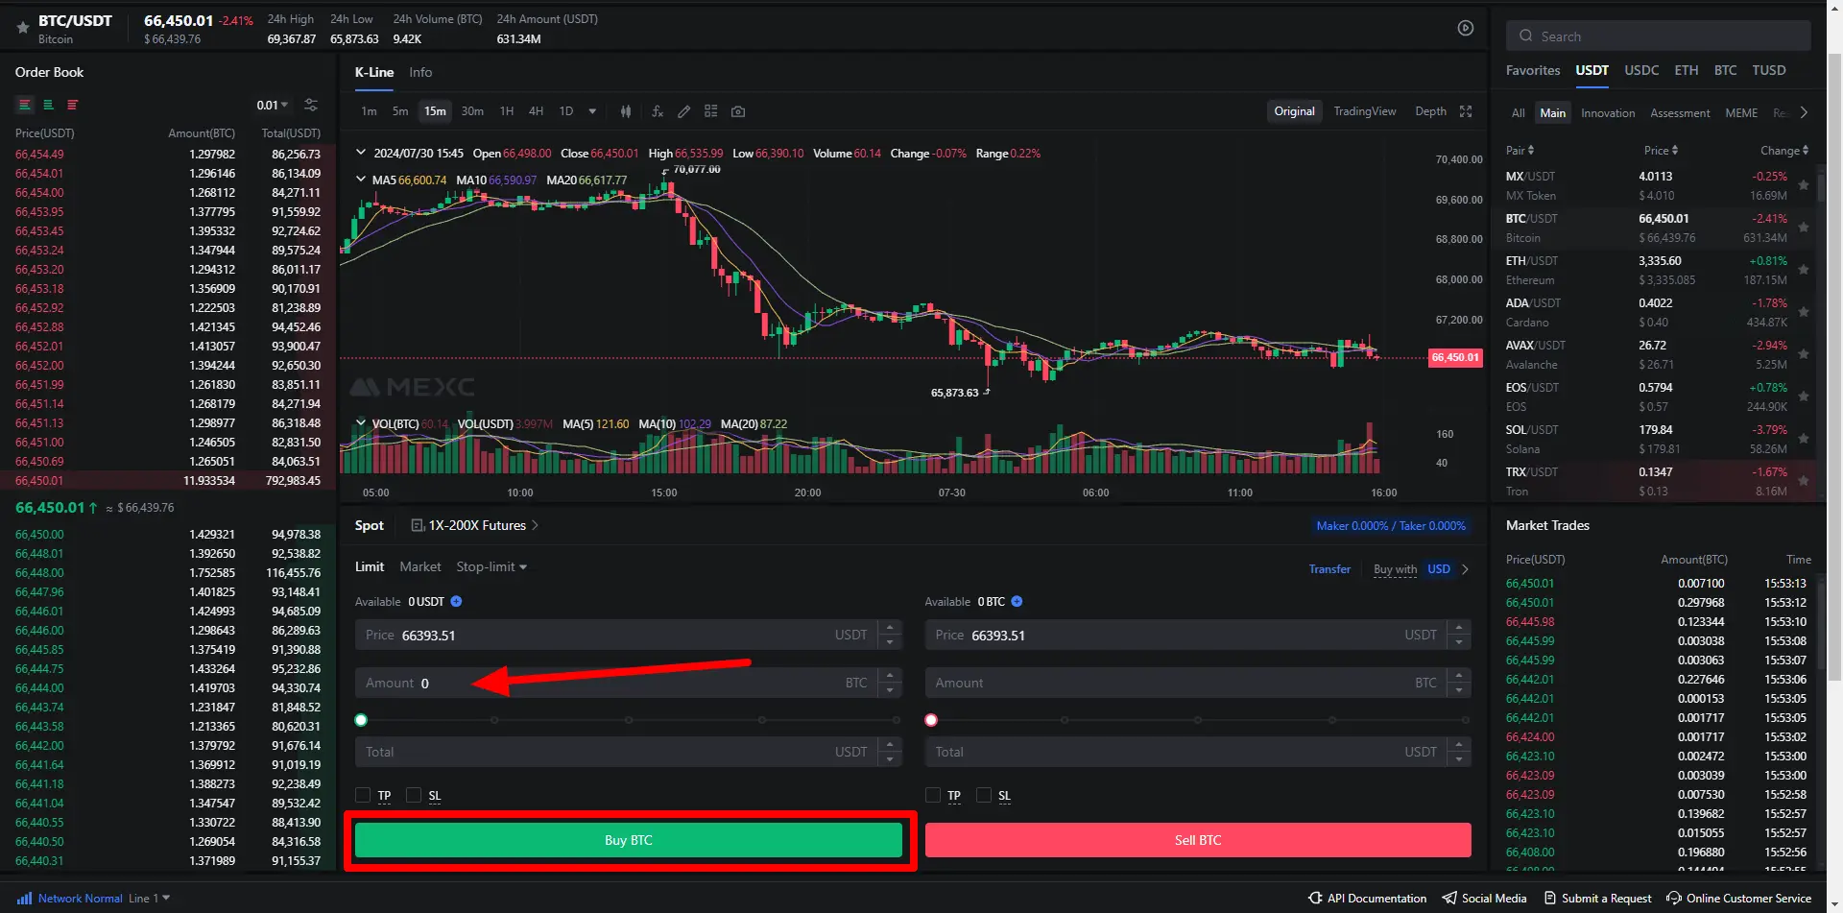Click the buy amount slider's green handle
The height and width of the screenshot is (913, 1843).
361,720
